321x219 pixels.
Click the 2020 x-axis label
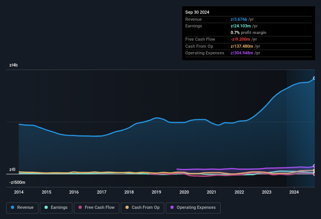click(x=184, y=192)
